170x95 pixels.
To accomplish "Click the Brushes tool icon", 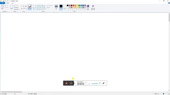I will (30, 6).
